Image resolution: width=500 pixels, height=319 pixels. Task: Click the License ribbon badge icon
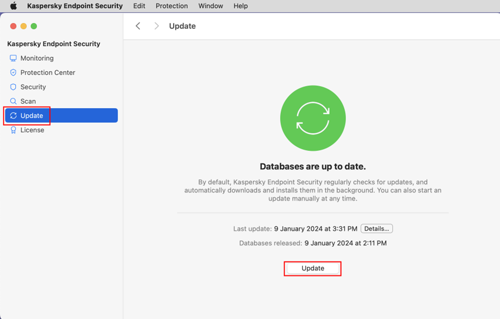pos(14,130)
